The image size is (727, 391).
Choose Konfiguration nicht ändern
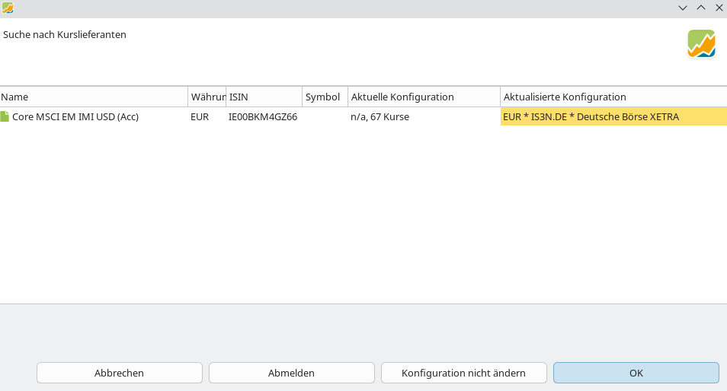coord(463,373)
